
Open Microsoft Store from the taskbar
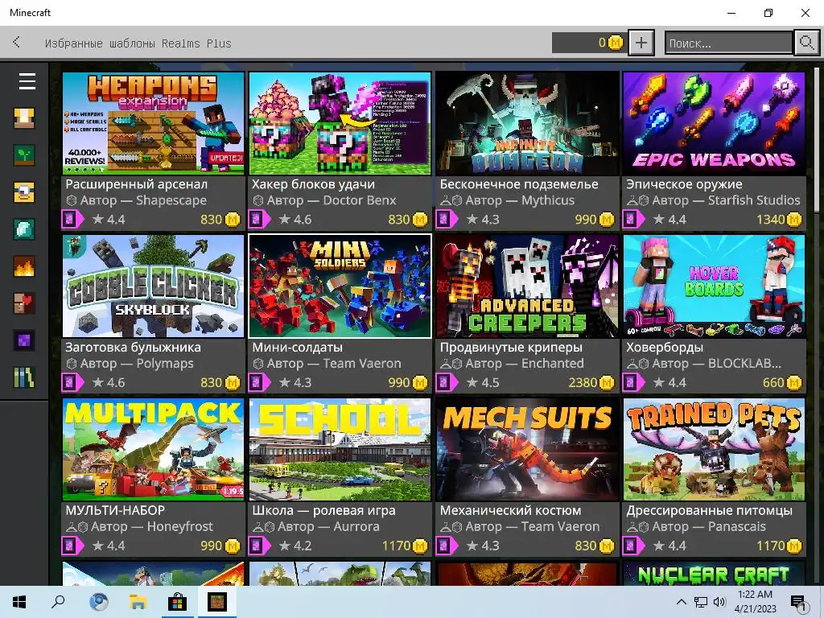pos(177,602)
